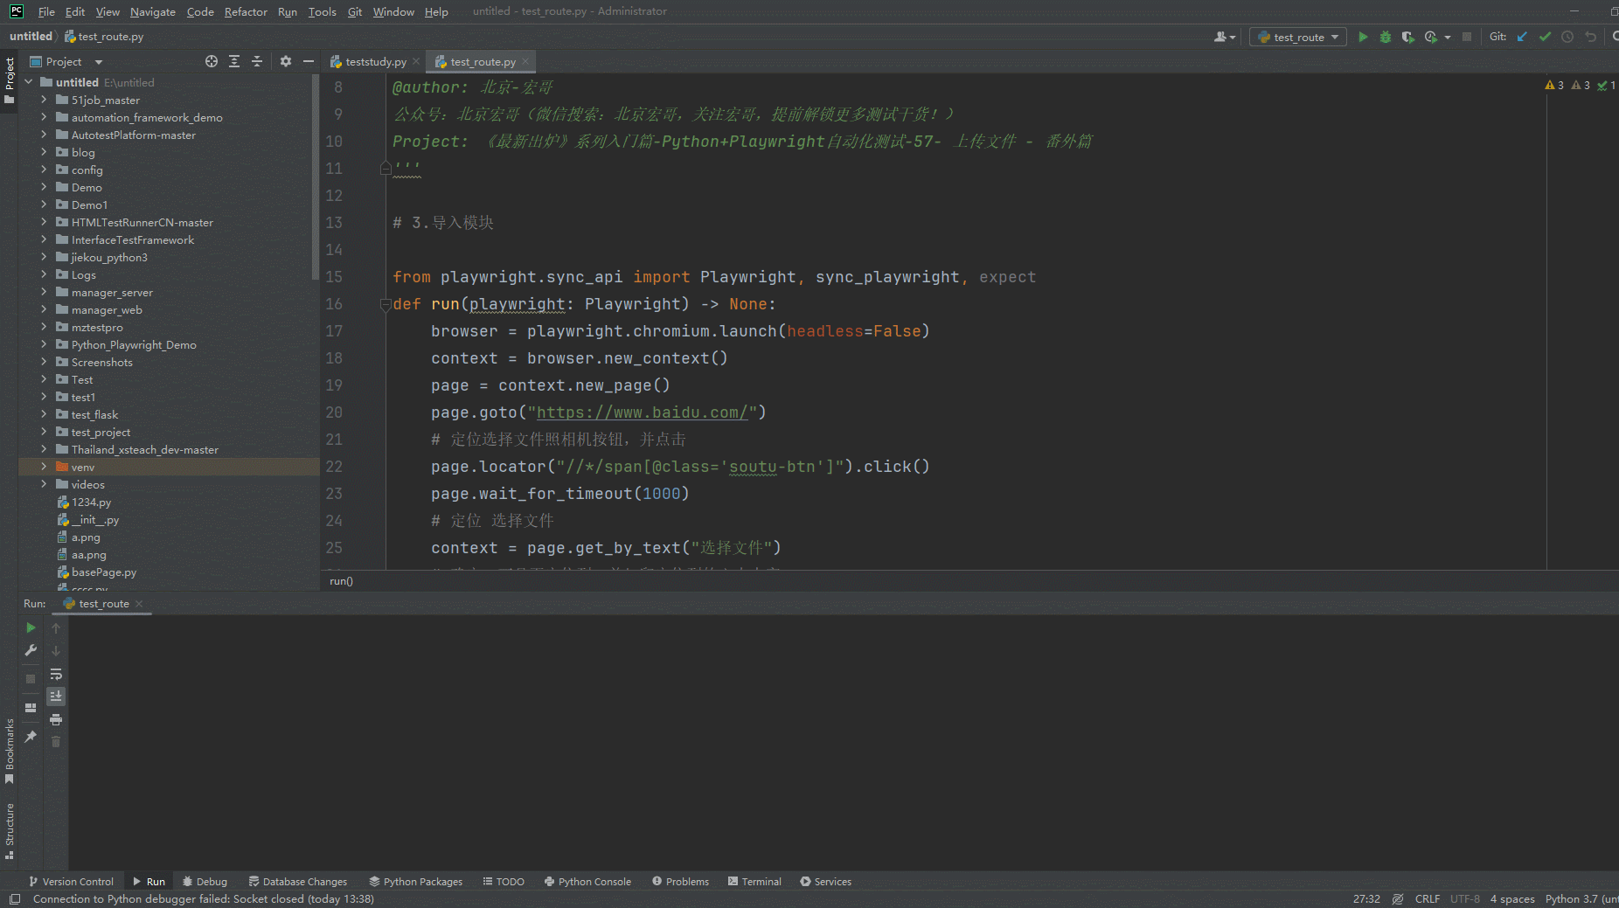Click the 4 spaces indent widget
The image size is (1619, 908).
pyautogui.click(x=1511, y=898)
